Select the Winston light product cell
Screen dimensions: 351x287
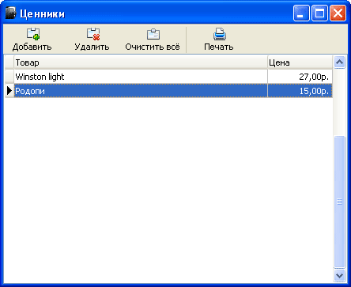141,77
